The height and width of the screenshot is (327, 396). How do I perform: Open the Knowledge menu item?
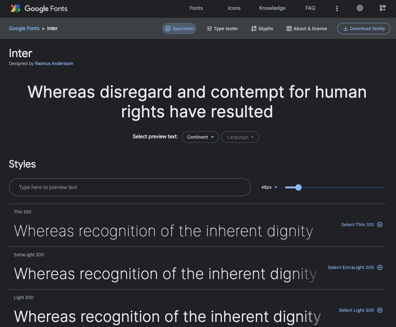tap(272, 8)
